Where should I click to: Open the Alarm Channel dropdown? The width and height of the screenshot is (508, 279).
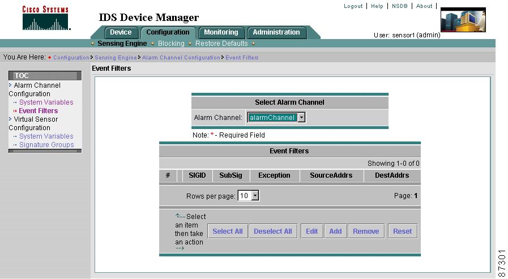coord(276,118)
